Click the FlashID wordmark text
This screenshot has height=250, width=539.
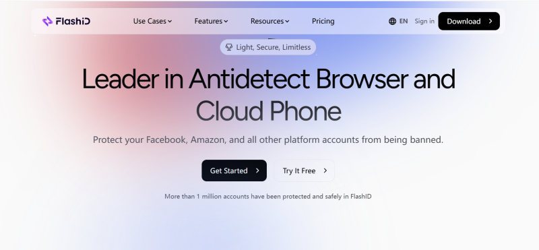[73, 22]
